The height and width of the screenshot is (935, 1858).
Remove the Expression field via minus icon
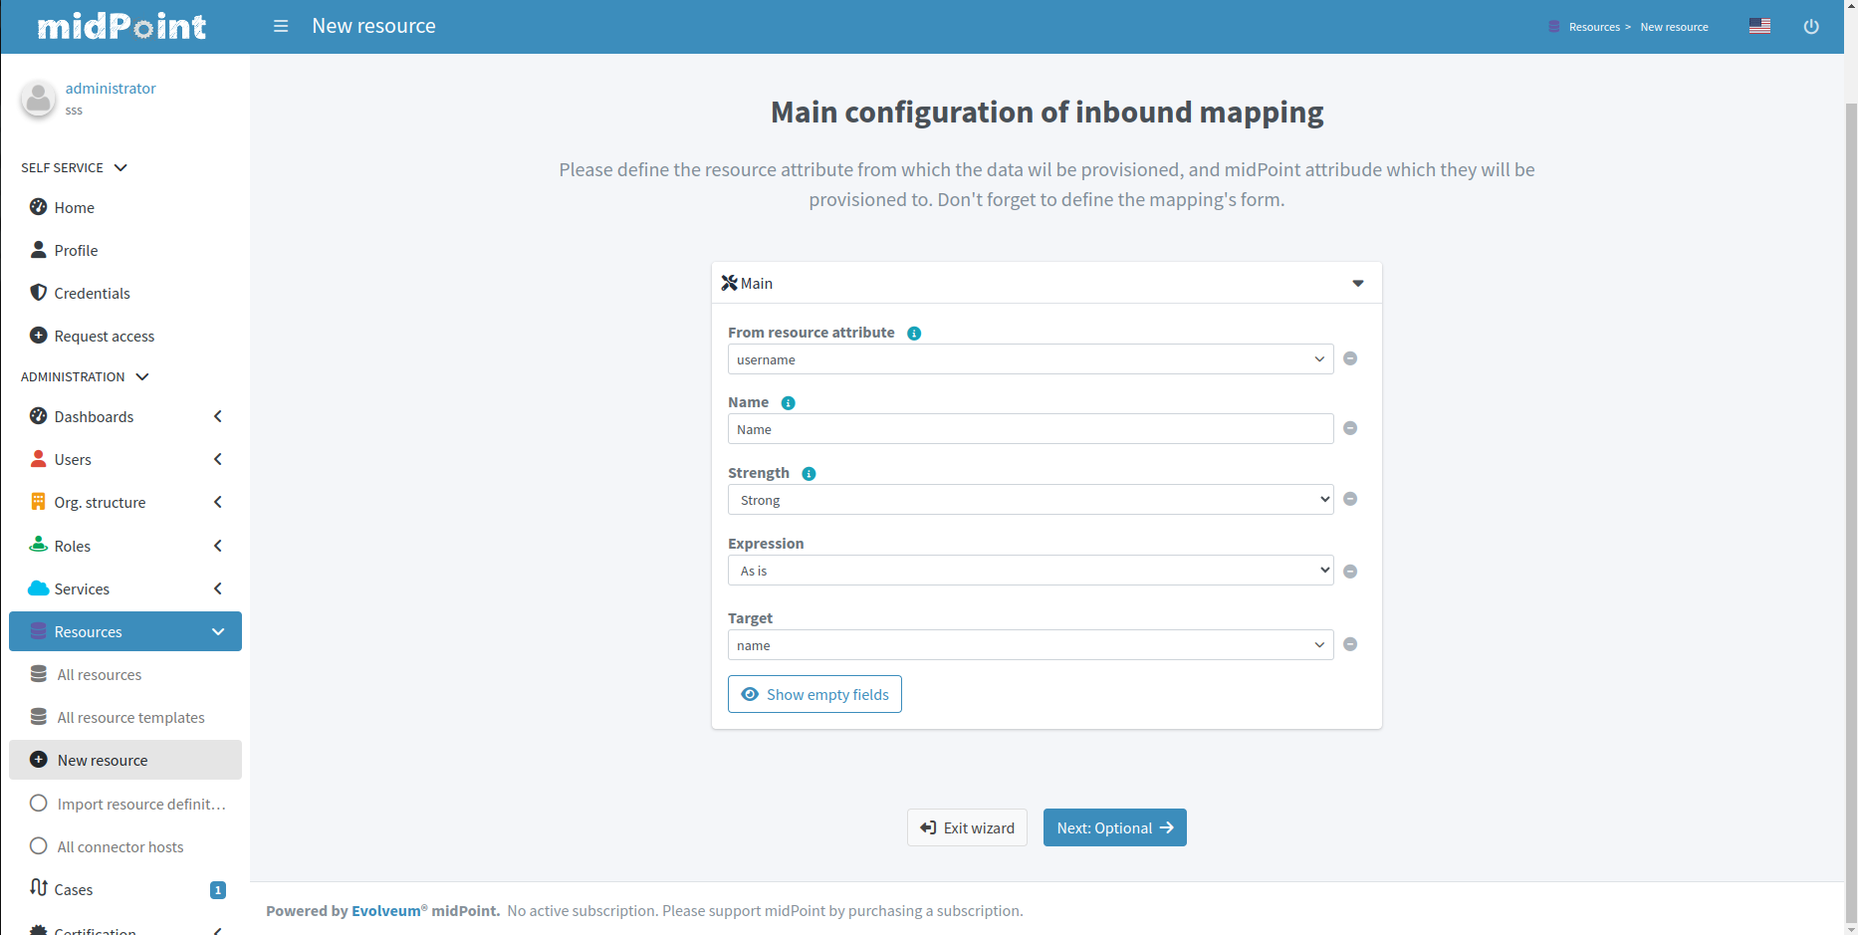pos(1350,572)
